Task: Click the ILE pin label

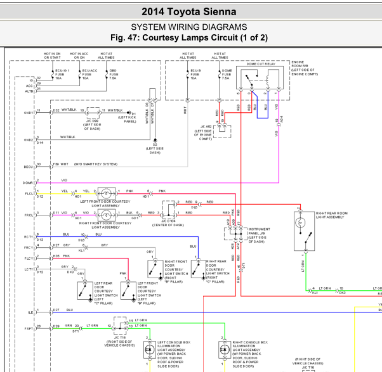Action: pyautogui.click(x=30, y=312)
